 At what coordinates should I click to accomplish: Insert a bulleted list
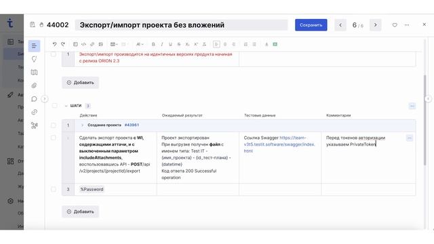(254, 44)
